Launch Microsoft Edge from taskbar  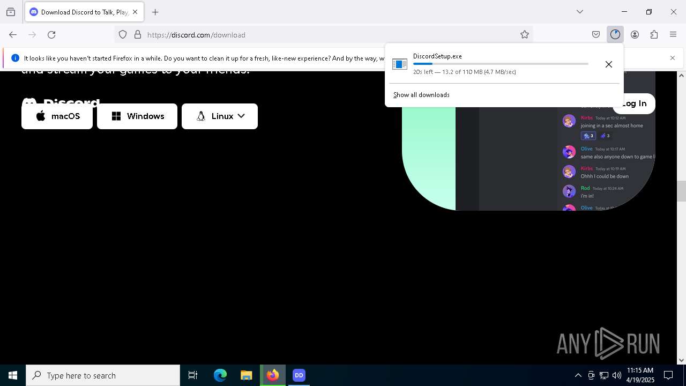pos(220,375)
